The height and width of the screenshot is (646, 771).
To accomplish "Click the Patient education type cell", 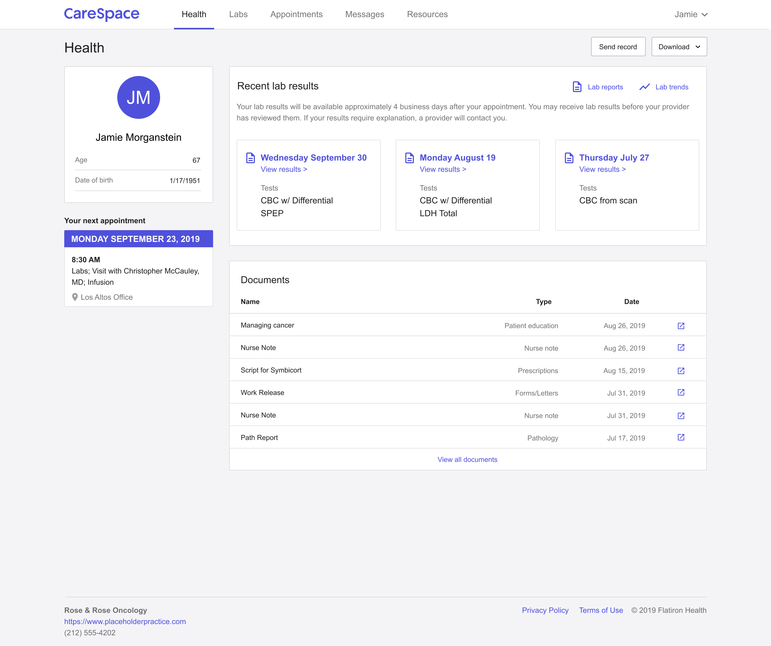I will tap(531, 326).
